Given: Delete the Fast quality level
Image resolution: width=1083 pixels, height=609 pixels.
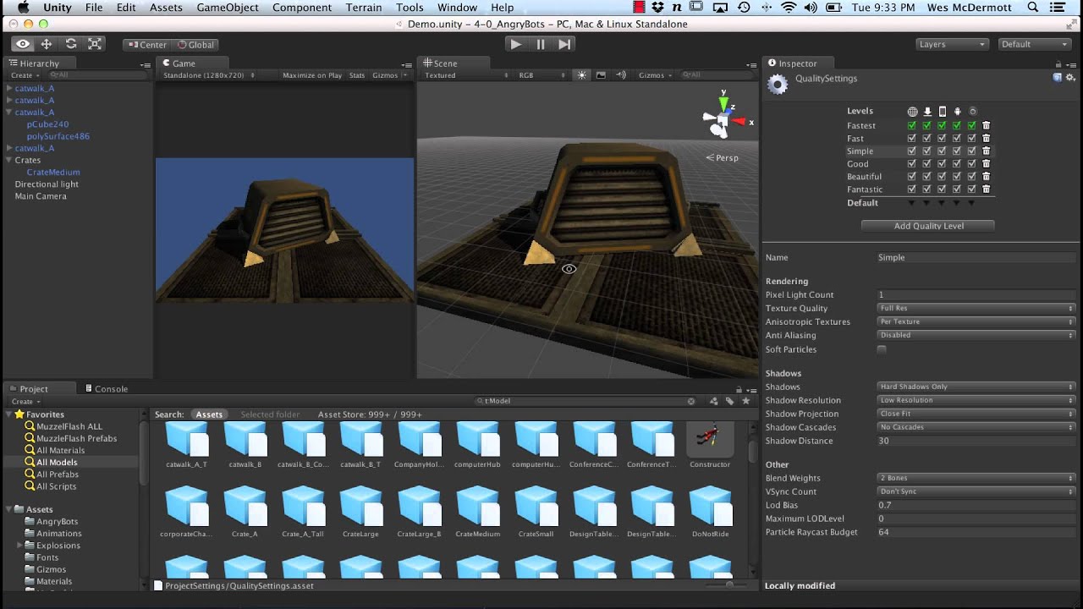Looking at the screenshot, I should pyautogui.click(x=987, y=138).
